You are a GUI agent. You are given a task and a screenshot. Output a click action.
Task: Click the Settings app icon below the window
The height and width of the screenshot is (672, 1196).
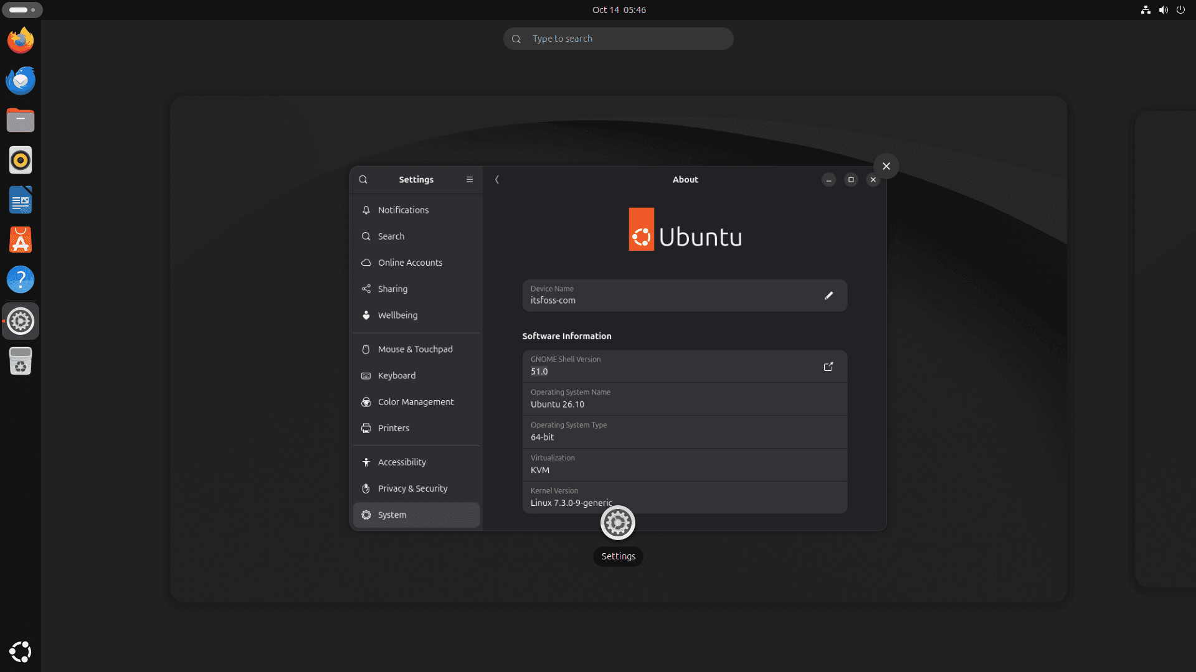(x=618, y=523)
